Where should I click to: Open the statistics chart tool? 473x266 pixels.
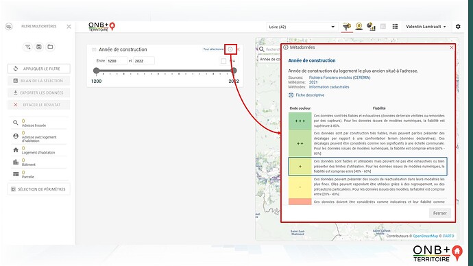(371, 27)
